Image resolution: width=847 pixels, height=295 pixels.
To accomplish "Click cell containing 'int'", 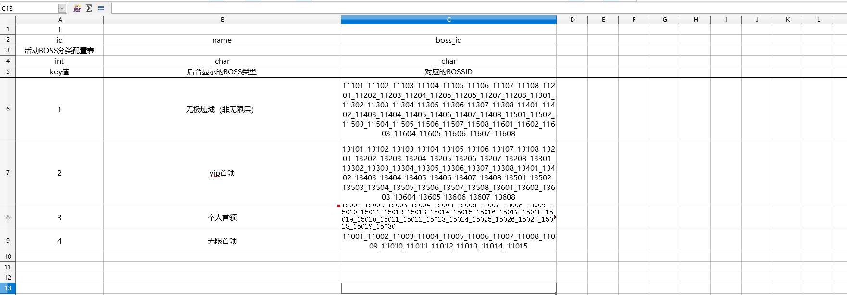I will [x=60, y=61].
